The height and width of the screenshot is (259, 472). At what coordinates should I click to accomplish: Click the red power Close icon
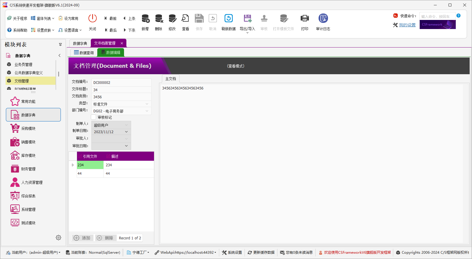[x=93, y=18]
